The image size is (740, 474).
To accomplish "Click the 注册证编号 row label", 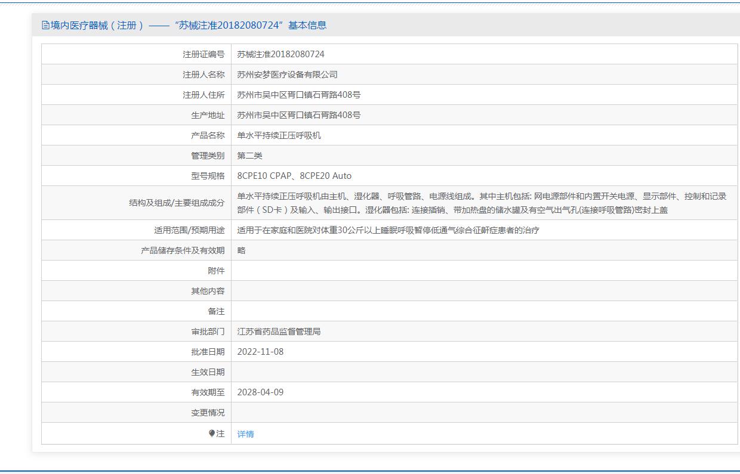I will pos(203,54).
